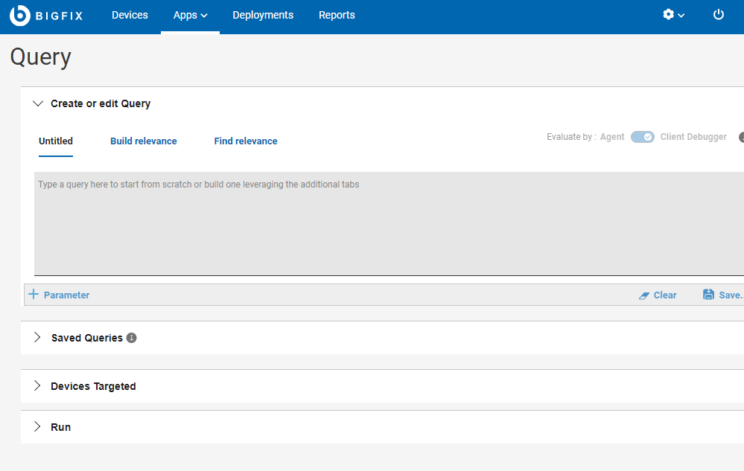Expand the Run section

(x=38, y=427)
